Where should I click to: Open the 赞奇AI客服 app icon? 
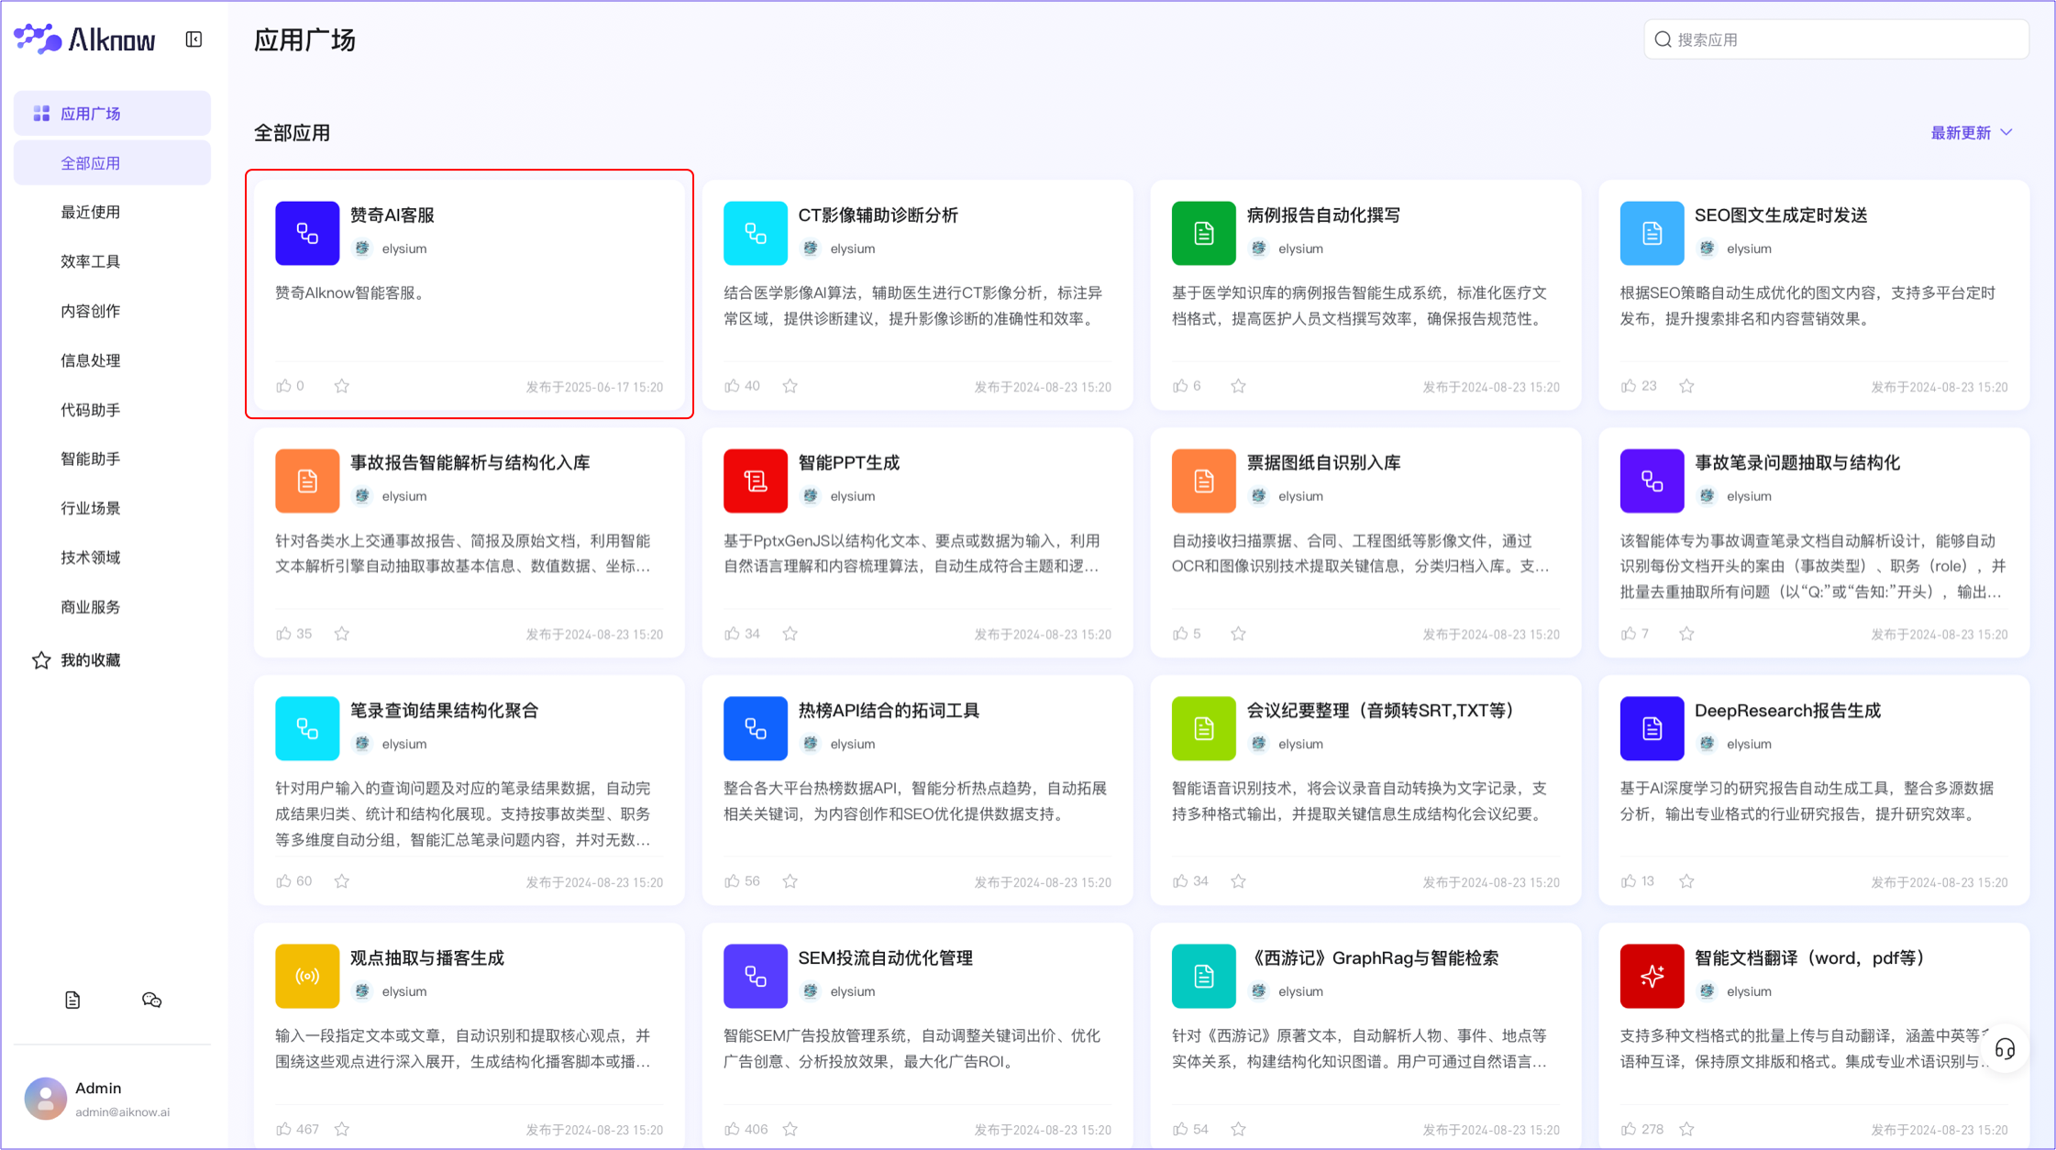point(306,233)
